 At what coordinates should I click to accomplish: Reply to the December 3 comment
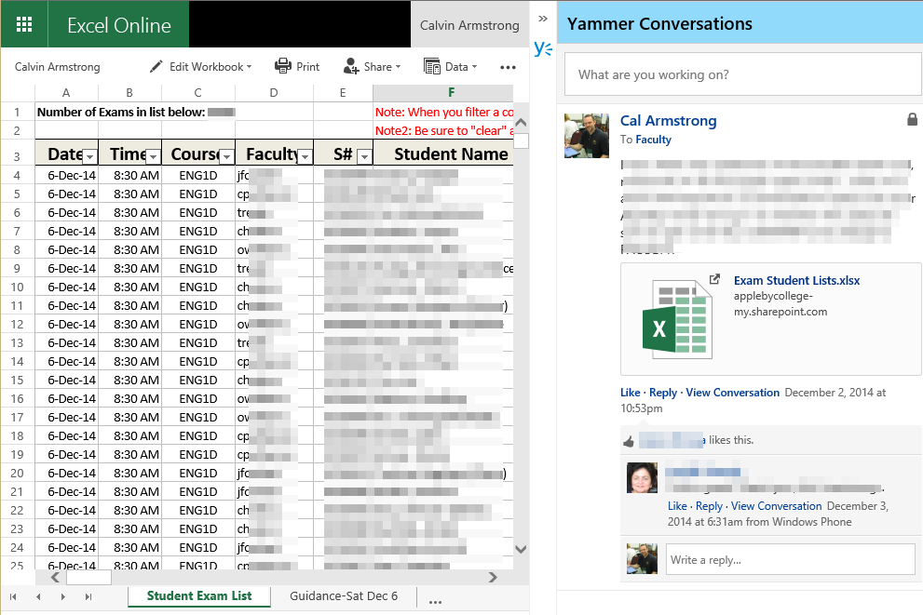click(709, 505)
